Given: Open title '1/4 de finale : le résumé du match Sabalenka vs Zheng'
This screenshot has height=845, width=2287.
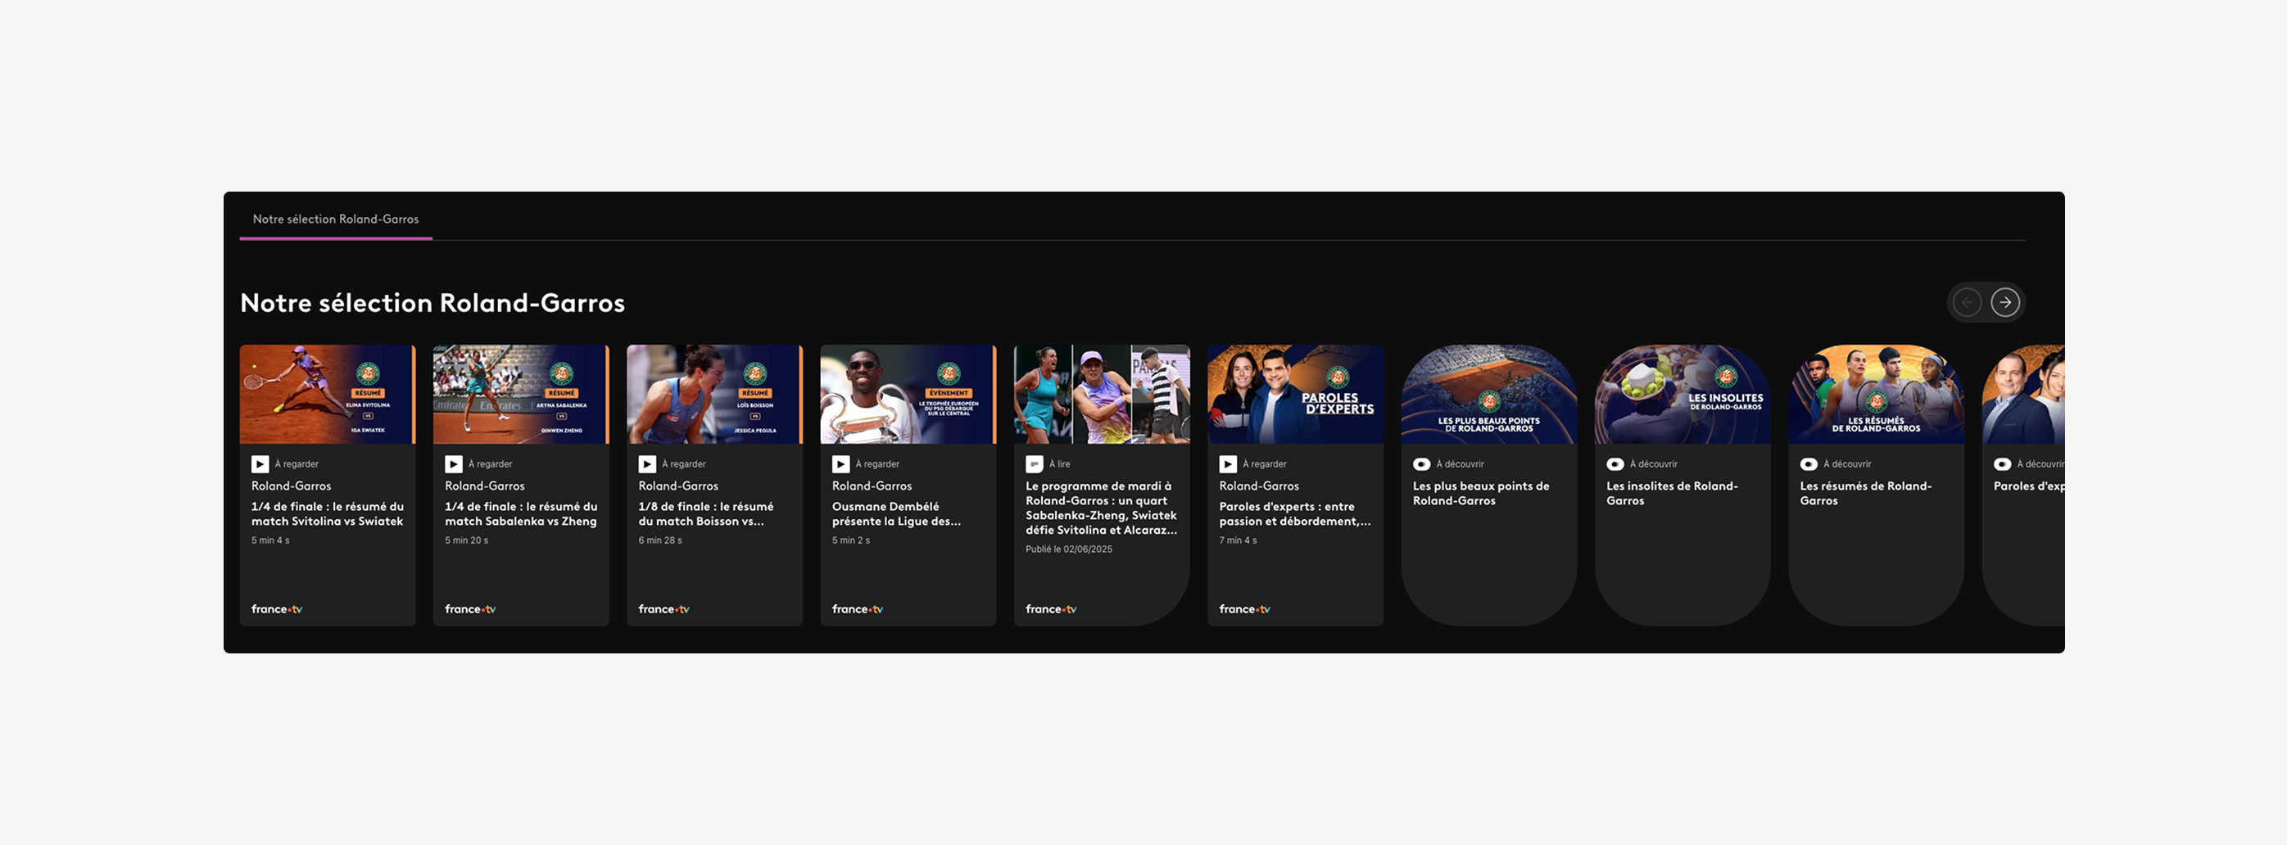Looking at the screenshot, I should pyautogui.click(x=521, y=514).
